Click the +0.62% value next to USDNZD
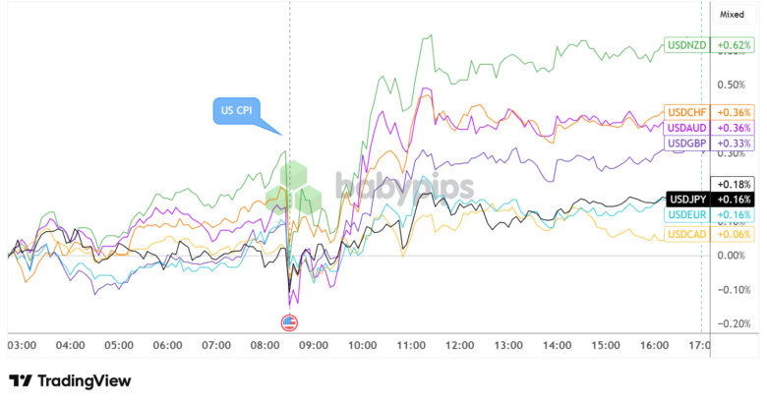The height and width of the screenshot is (404, 767). [735, 45]
